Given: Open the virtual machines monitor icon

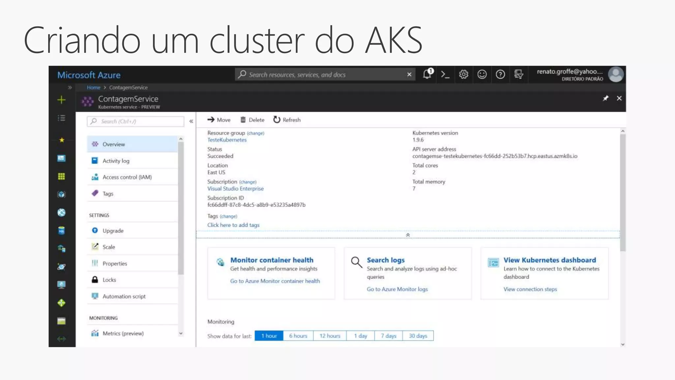Looking at the screenshot, I should [61, 285].
